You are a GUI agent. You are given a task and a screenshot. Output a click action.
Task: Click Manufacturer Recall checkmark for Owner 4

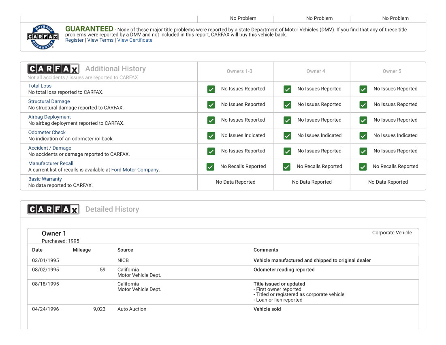286,167
